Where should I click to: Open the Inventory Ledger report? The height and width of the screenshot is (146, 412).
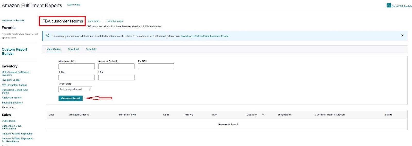11,80
